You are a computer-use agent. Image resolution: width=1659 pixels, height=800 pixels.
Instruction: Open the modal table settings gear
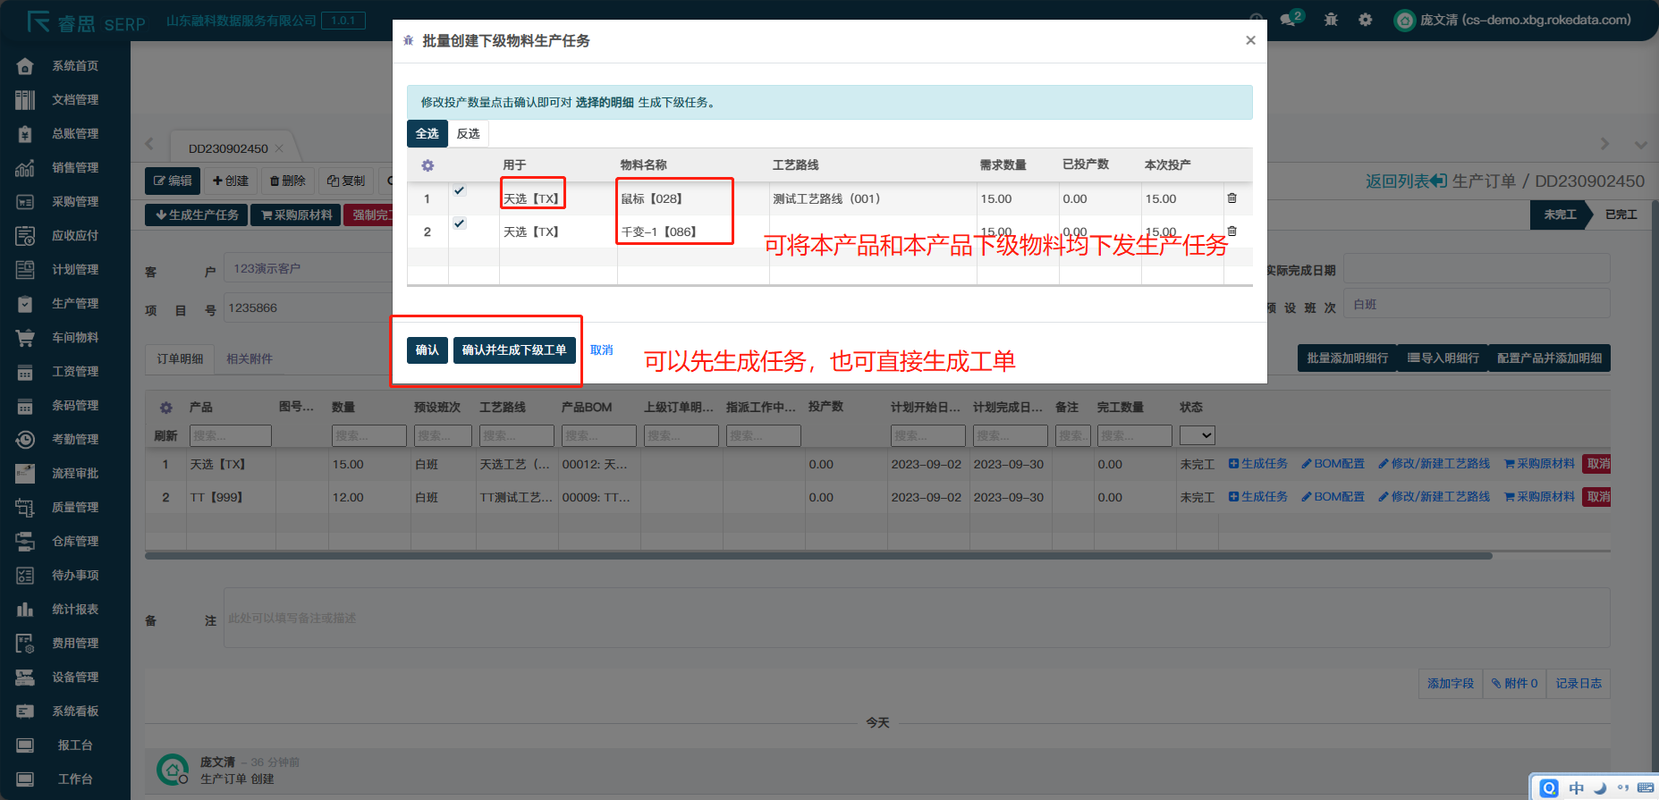point(427,165)
